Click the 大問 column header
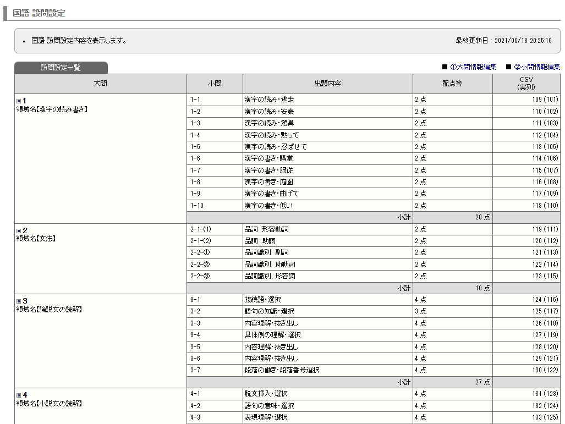This screenshot has width=565, height=424. tap(101, 84)
